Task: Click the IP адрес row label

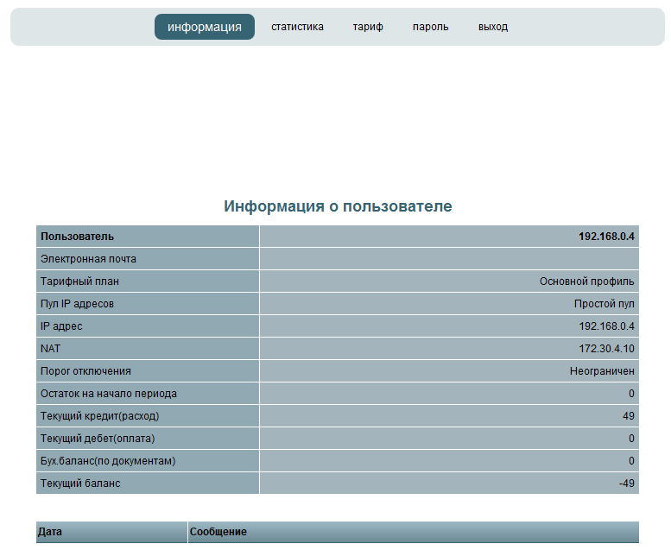Action: [x=61, y=326]
